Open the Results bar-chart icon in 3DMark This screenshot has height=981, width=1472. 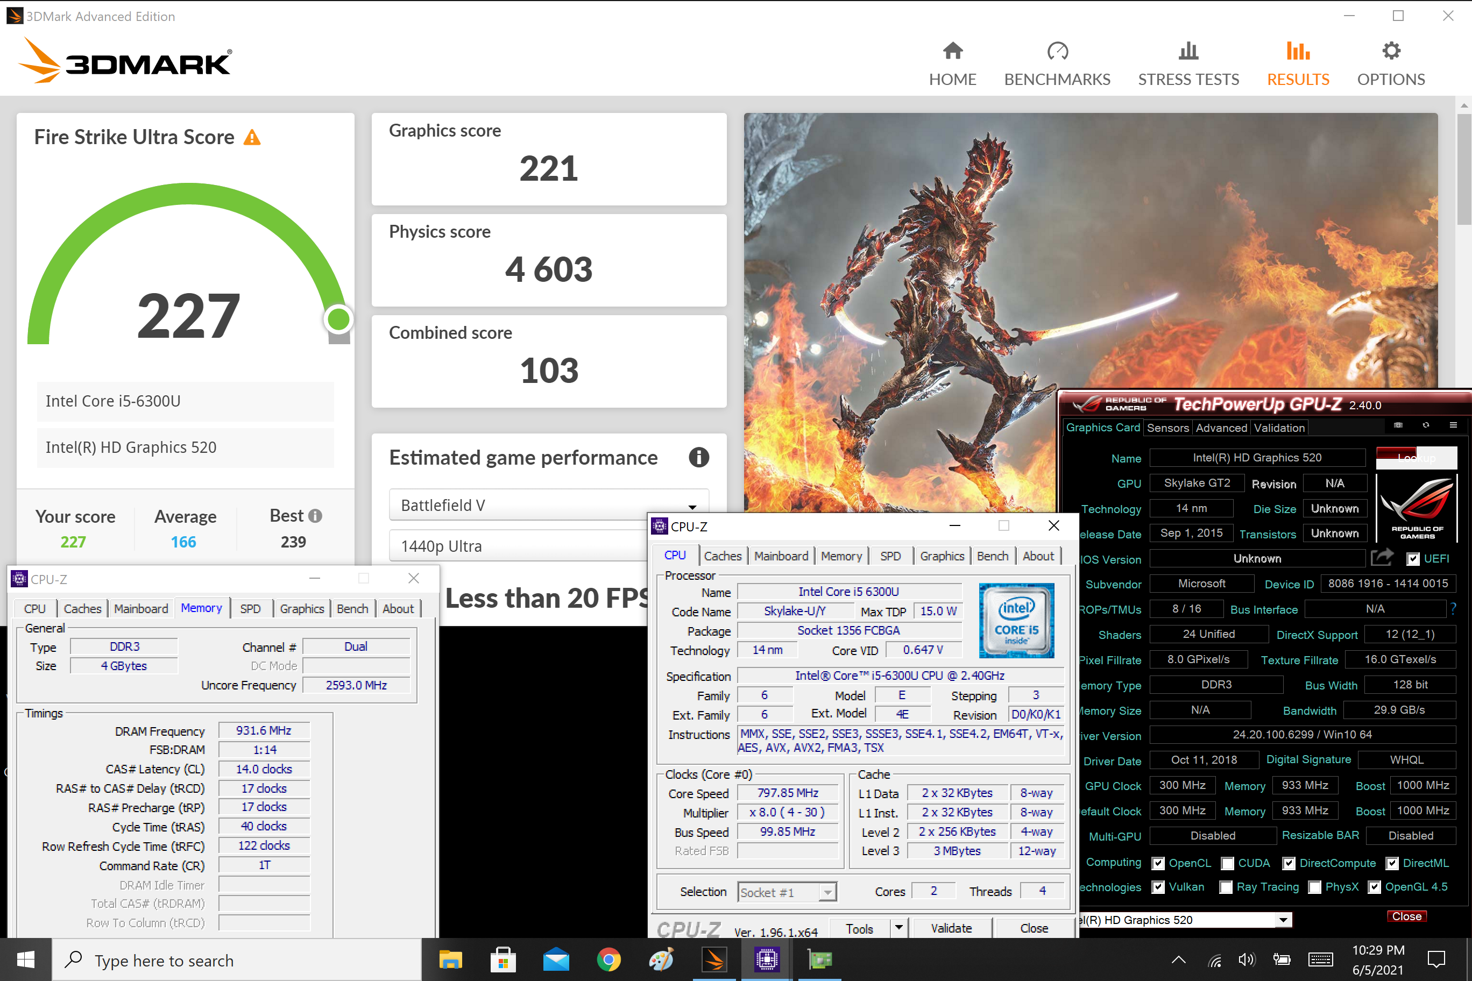[x=1298, y=51]
